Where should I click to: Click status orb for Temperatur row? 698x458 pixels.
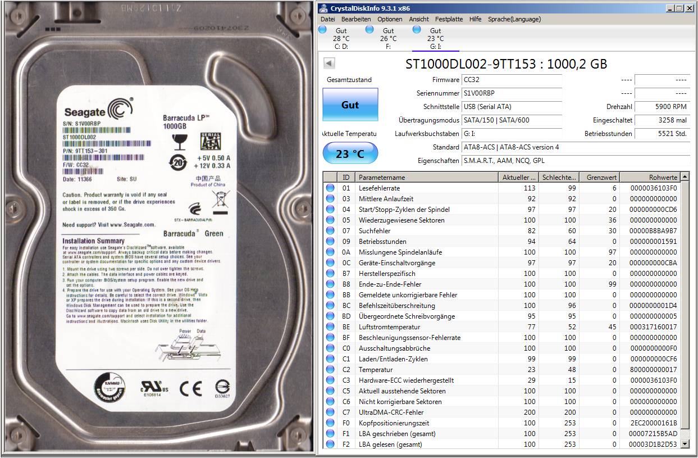coord(330,369)
